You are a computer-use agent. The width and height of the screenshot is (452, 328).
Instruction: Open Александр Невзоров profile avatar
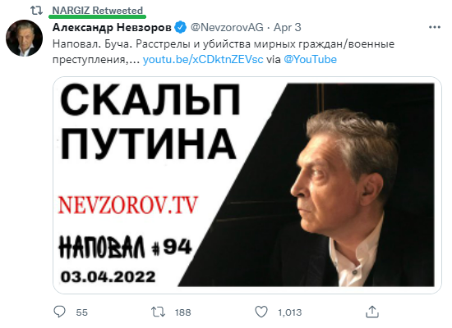pyautogui.click(x=24, y=38)
